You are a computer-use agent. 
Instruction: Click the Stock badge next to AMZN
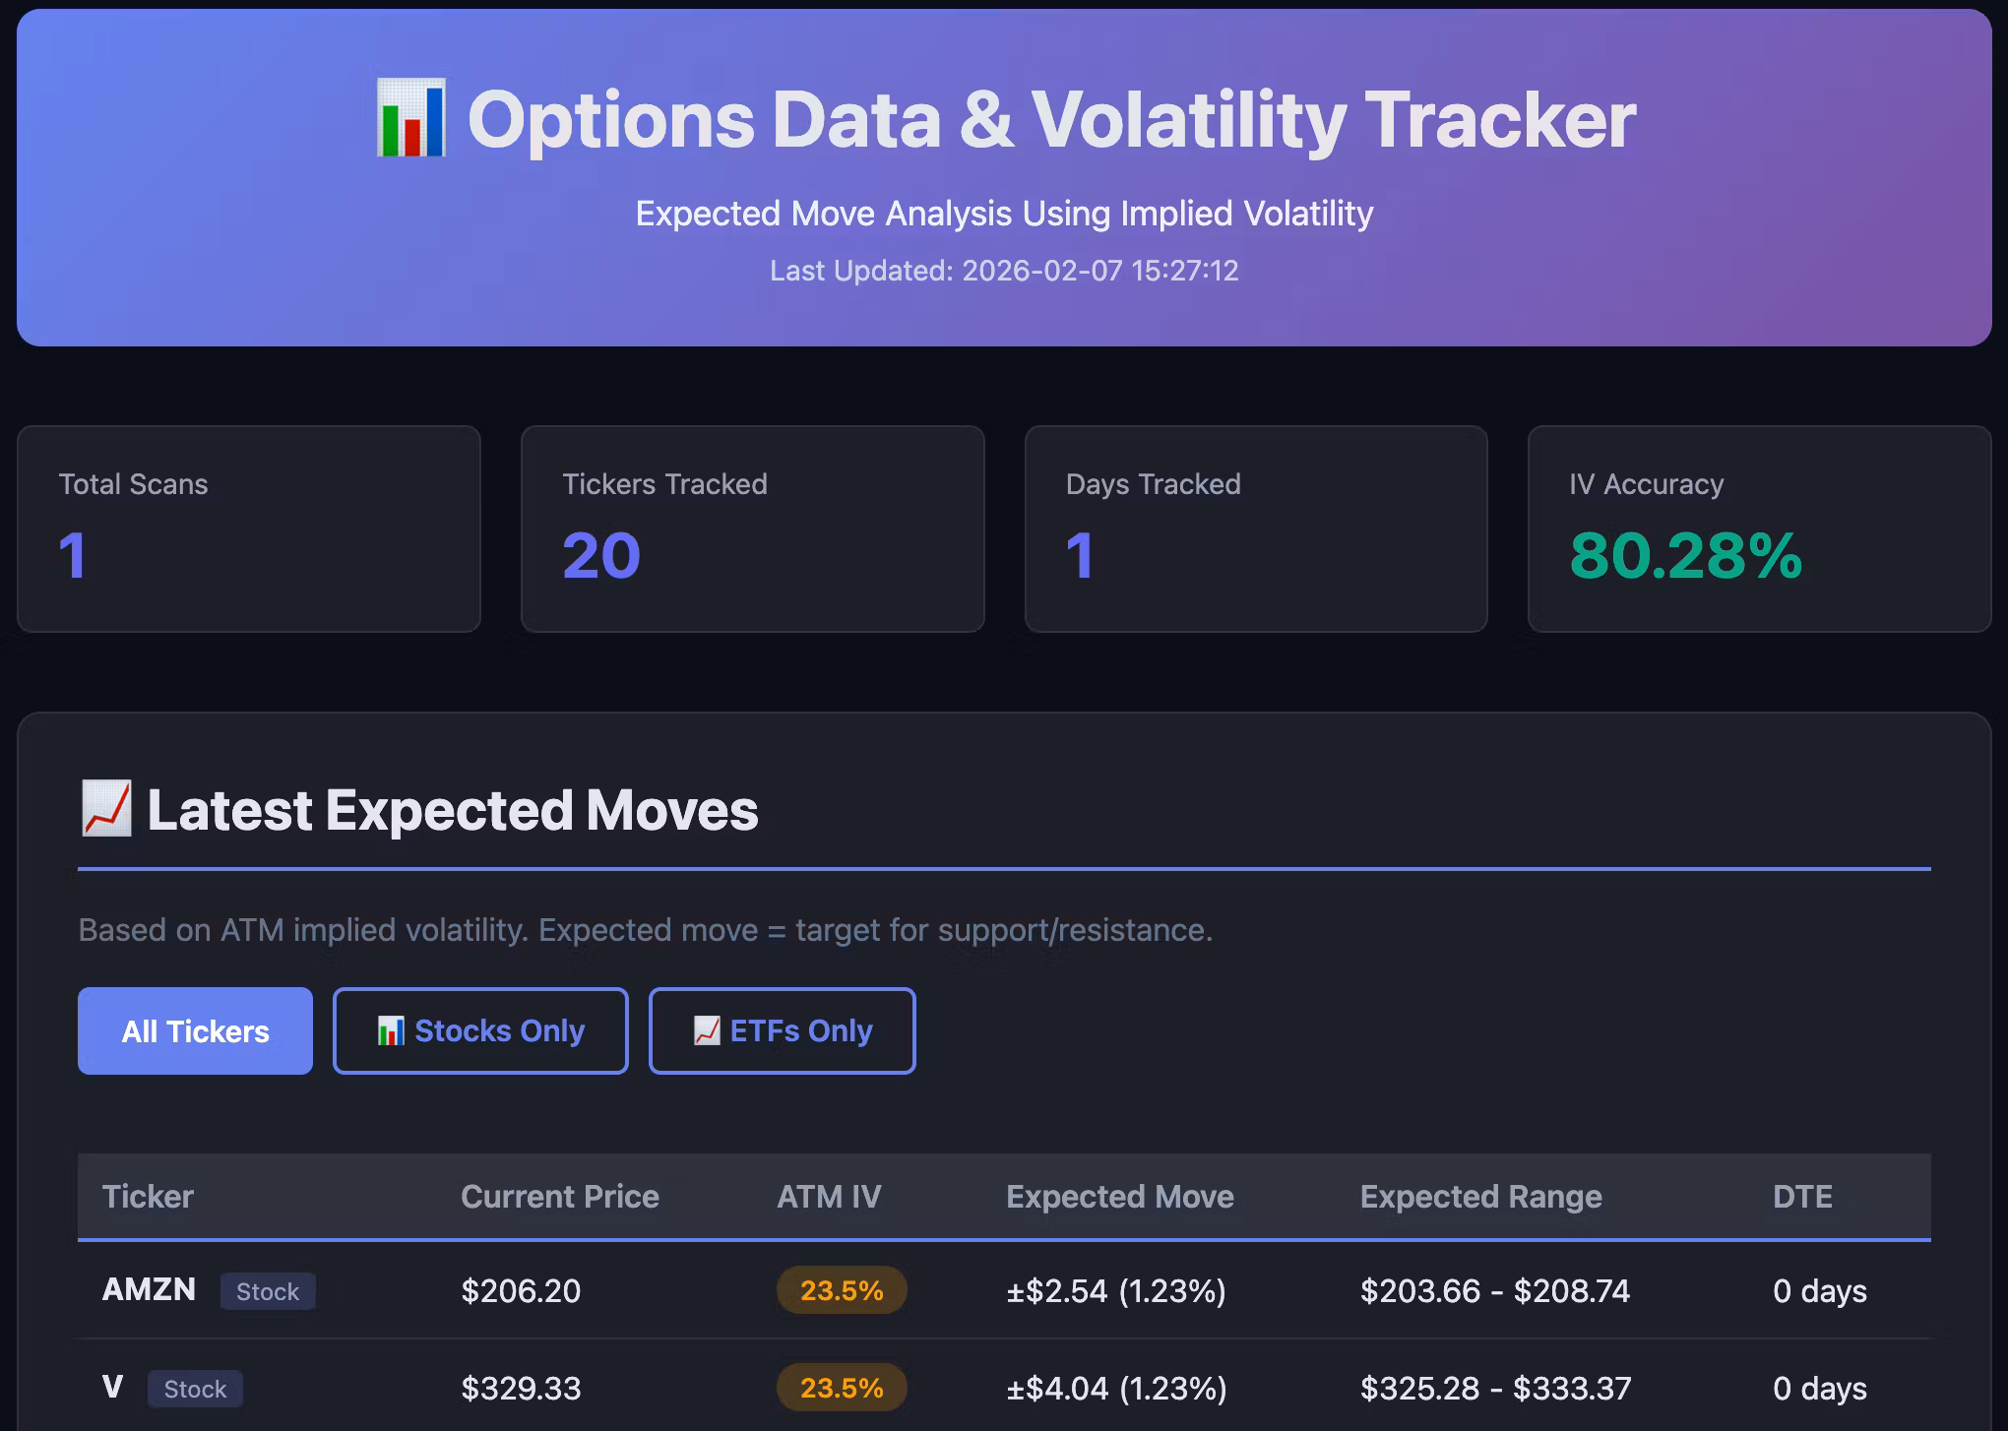(267, 1291)
